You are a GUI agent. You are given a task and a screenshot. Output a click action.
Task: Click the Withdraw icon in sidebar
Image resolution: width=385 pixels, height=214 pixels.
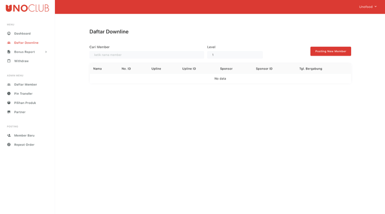point(9,61)
